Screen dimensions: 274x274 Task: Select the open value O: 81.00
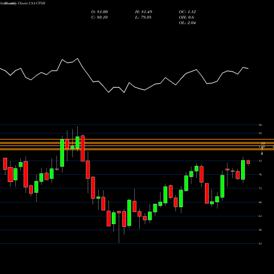tap(100, 12)
